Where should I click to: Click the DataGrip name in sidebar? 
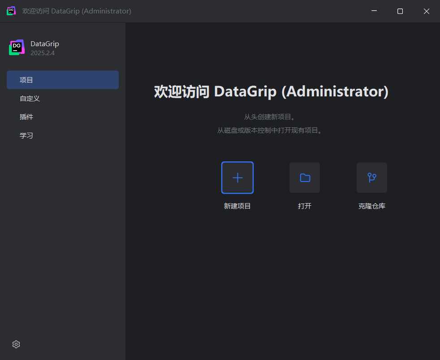[x=45, y=43]
